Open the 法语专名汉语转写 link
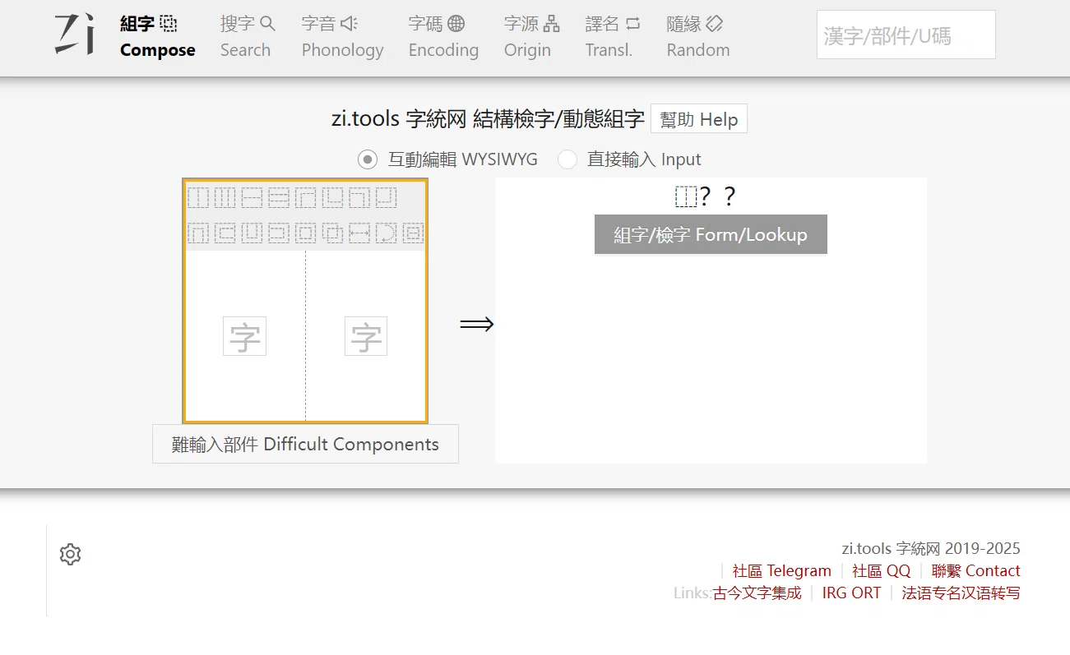 [961, 593]
